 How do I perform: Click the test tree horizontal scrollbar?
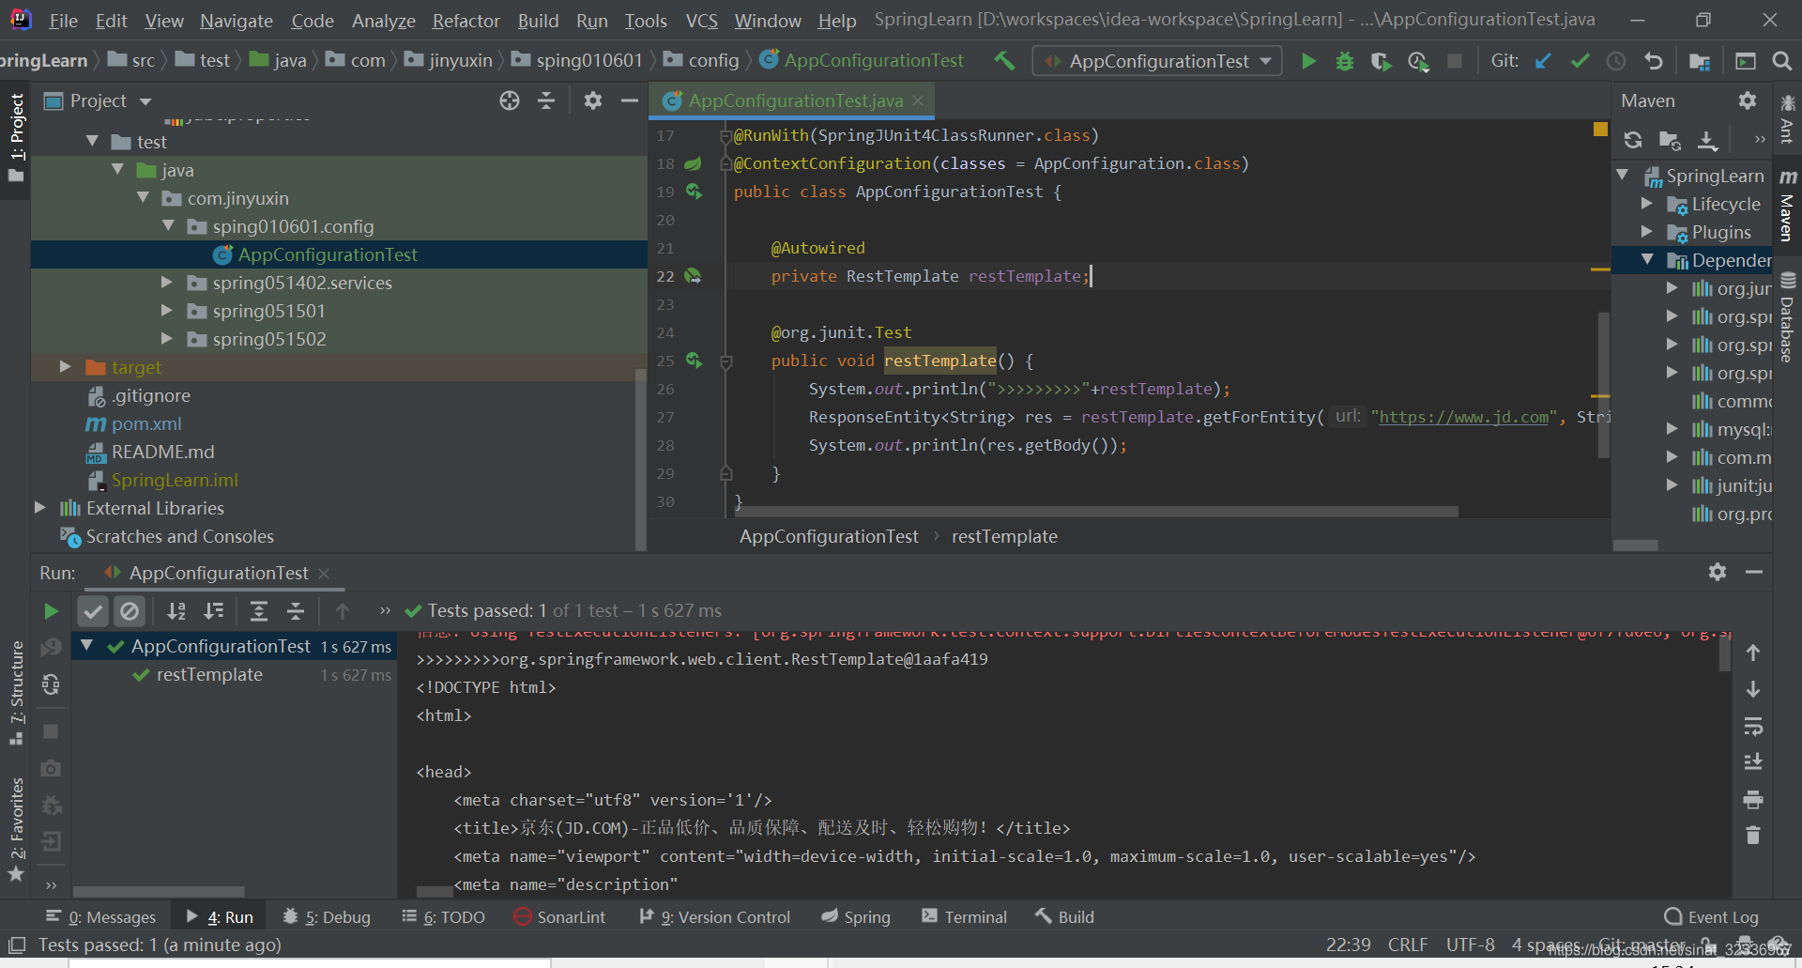[159, 892]
